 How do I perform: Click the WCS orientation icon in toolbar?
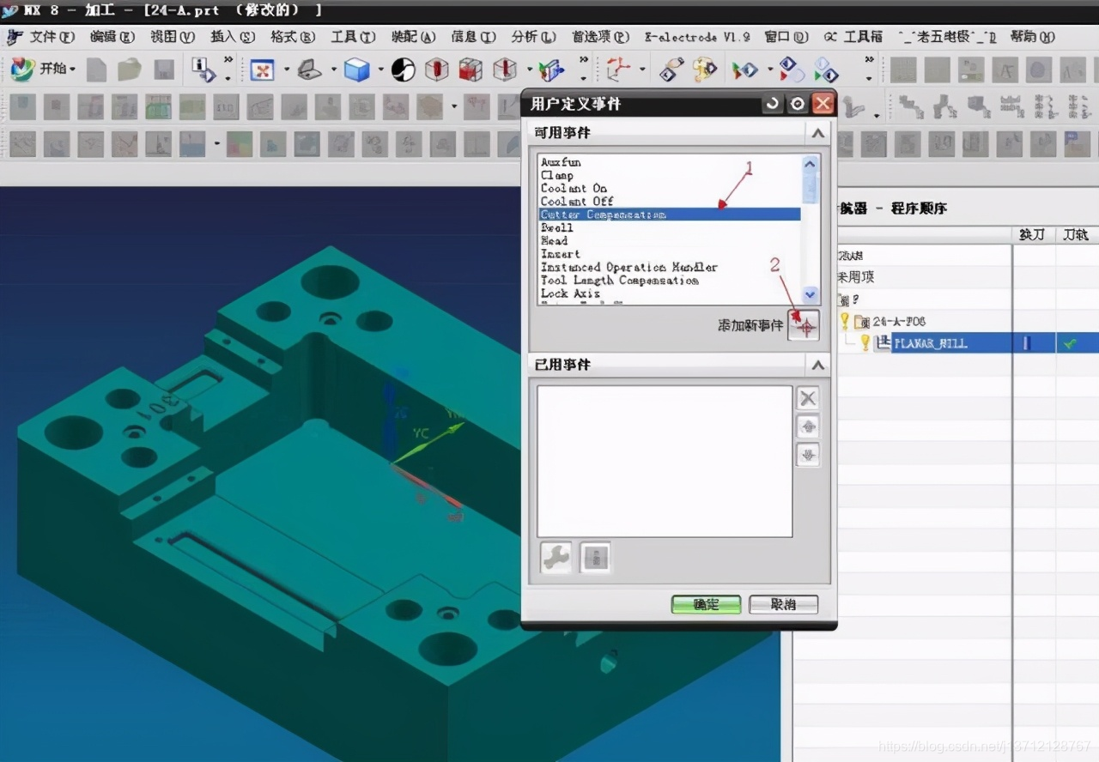pos(617,70)
